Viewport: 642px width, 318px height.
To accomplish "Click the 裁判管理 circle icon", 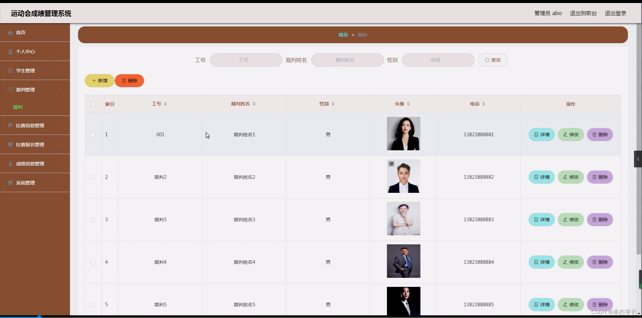I will tap(10, 90).
